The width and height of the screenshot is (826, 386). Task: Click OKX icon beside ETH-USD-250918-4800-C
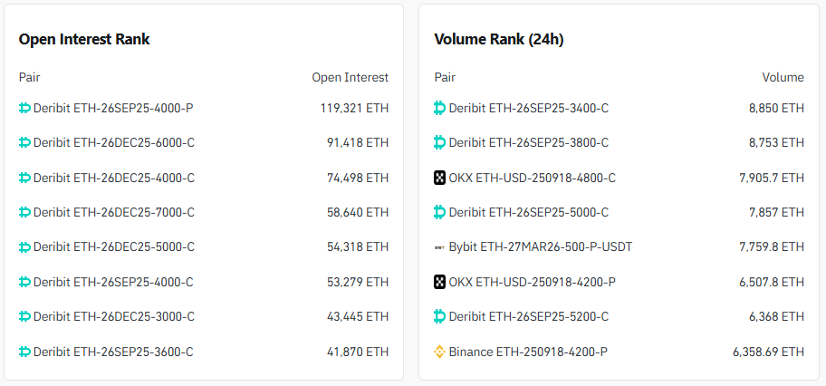pos(439,178)
